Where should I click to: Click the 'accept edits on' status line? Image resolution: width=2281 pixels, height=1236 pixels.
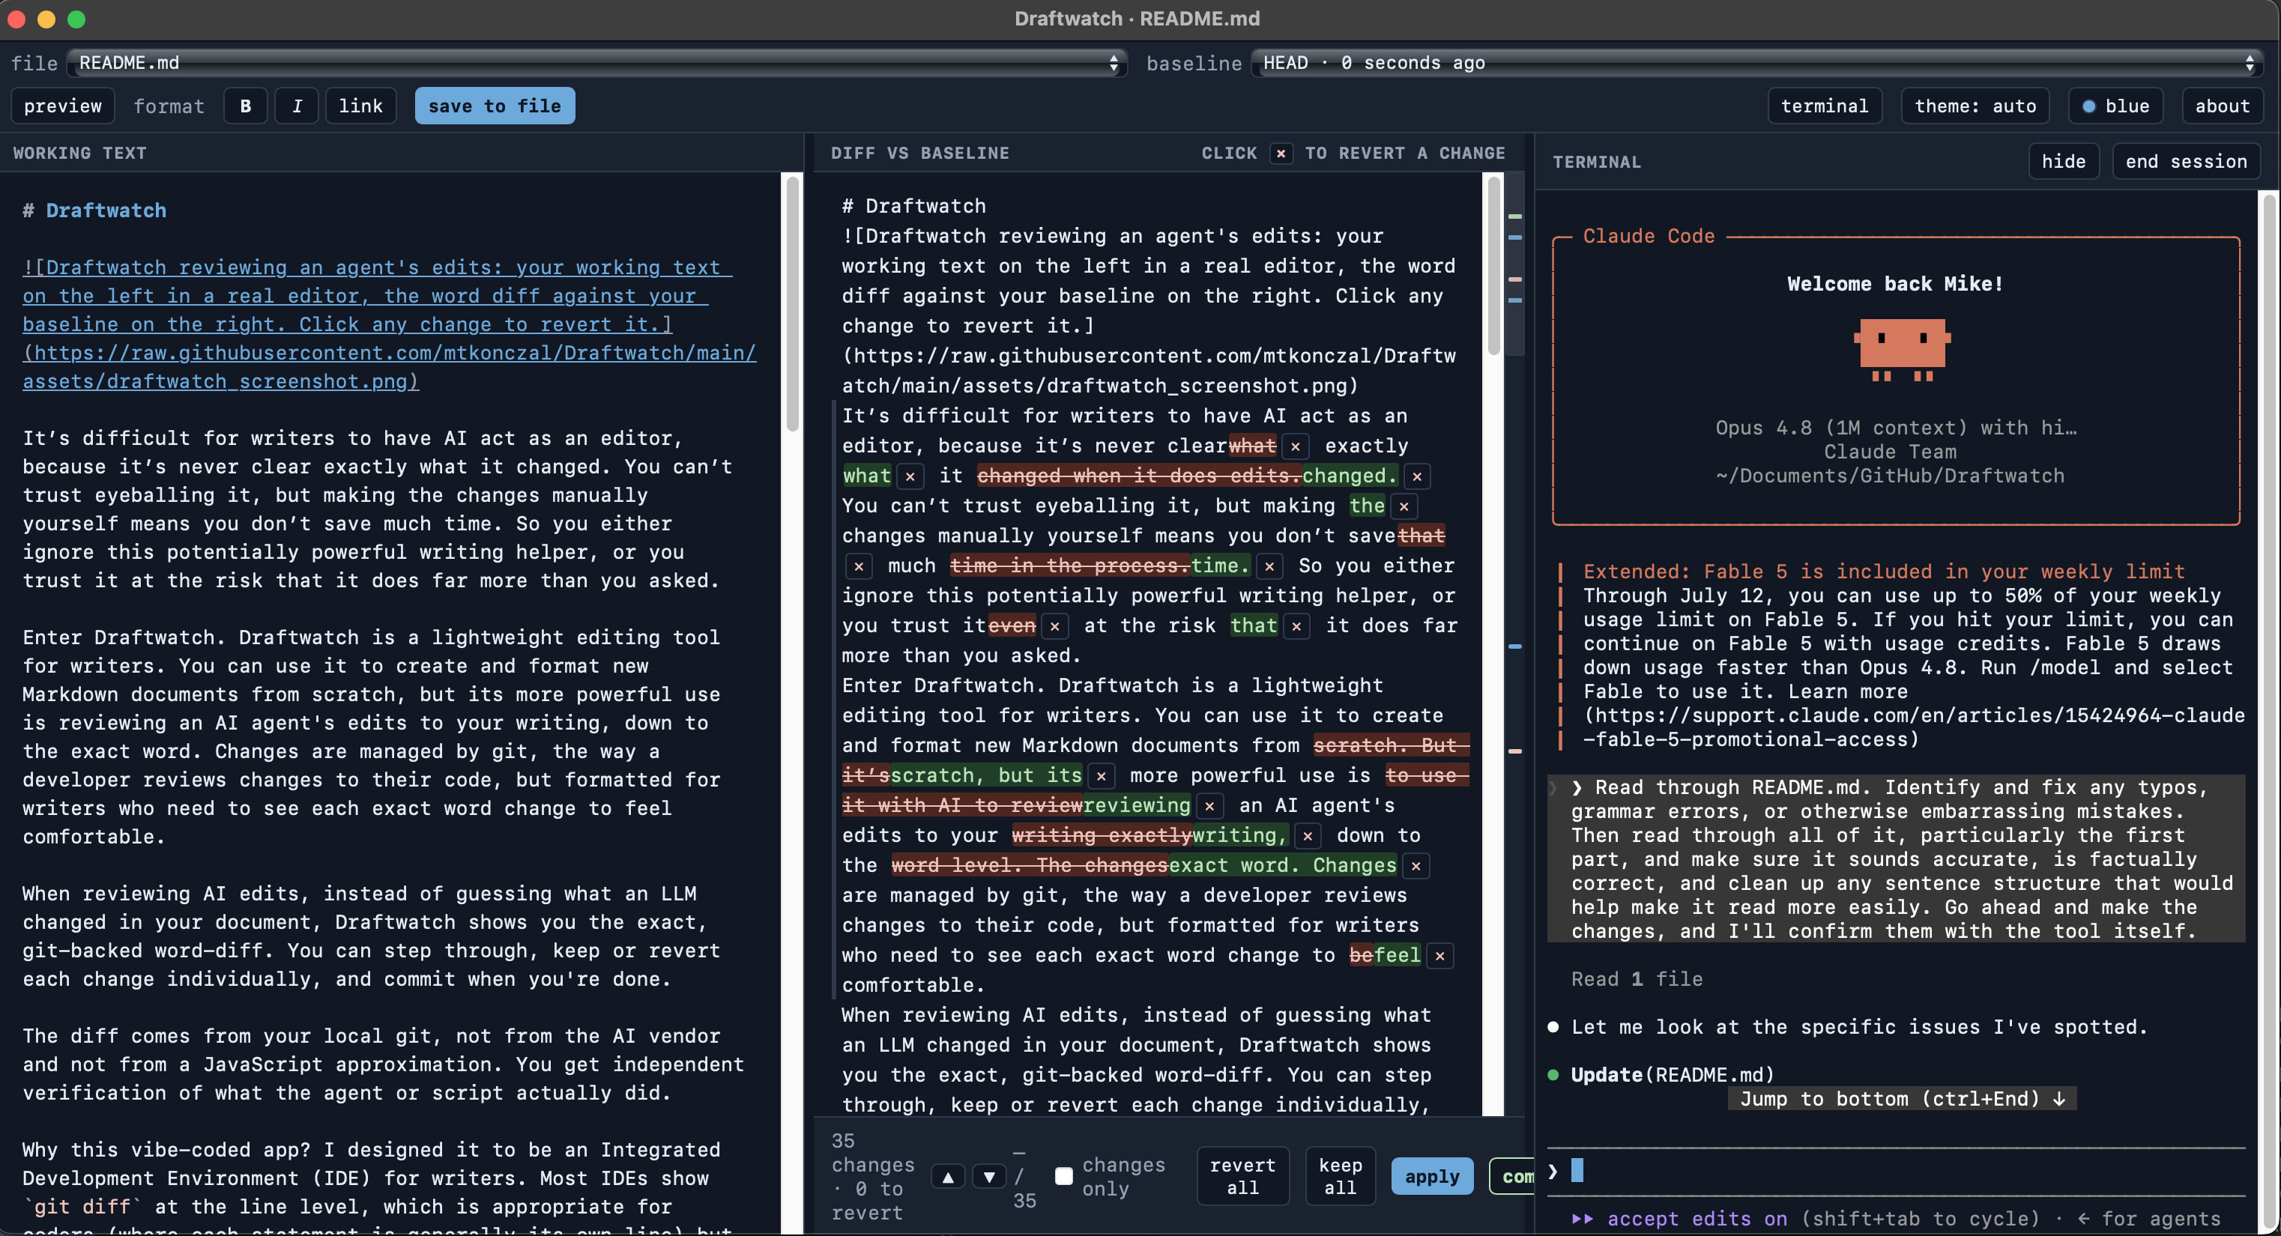click(x=1697, y=1220)
